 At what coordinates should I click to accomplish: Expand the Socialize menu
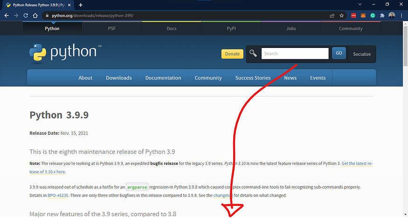(x=362, y=54)
